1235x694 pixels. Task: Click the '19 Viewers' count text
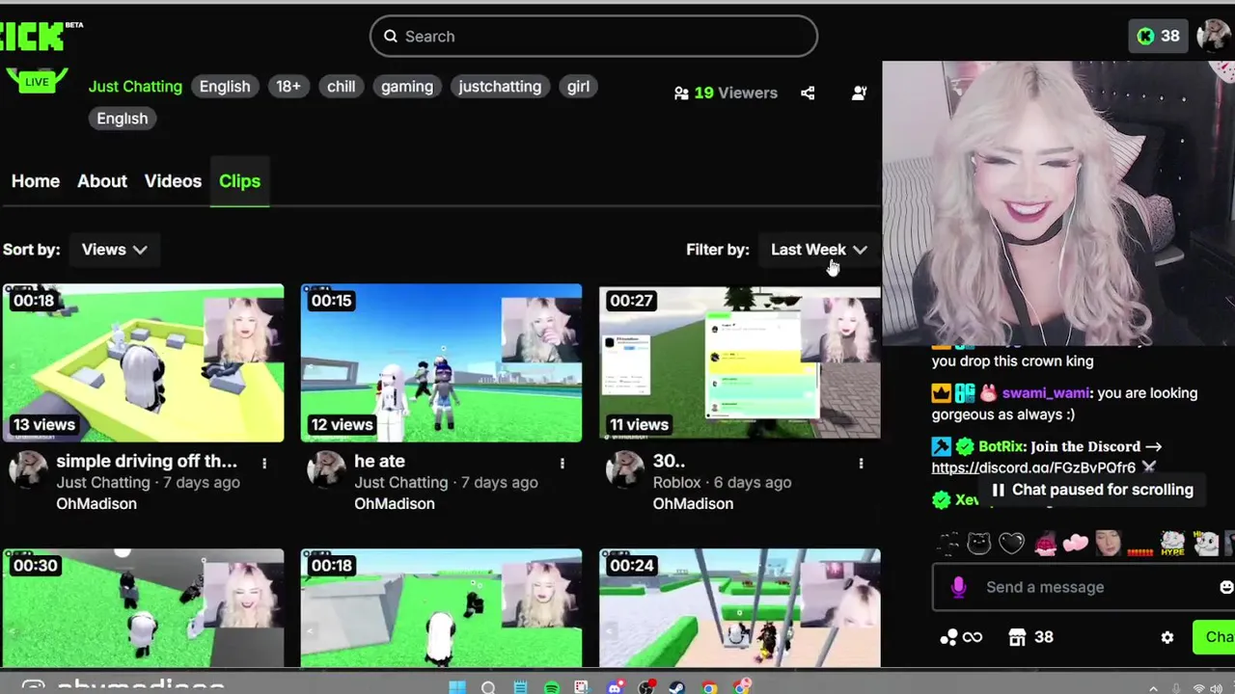pos(735,93)
